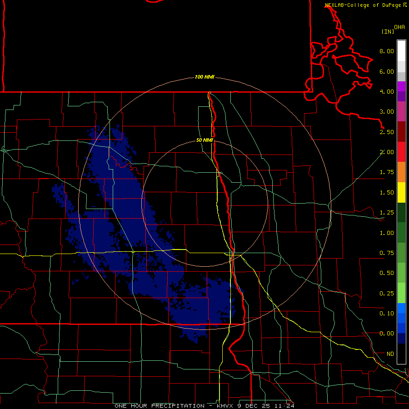Click the 50 NMI range ring label

pos(204,140)
